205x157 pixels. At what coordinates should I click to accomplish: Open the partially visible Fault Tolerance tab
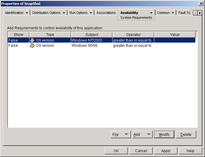pos(184,13)
